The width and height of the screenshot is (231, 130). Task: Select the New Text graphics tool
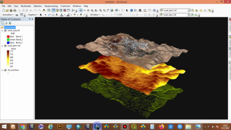[57, 15]
